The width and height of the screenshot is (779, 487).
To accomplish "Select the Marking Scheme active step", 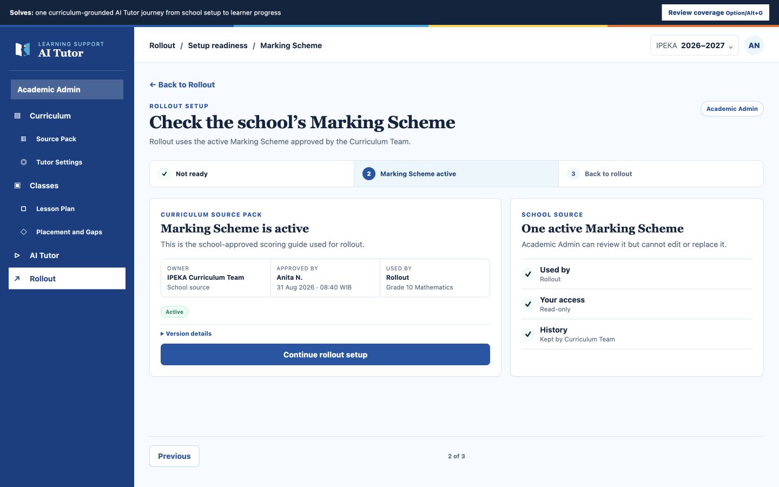I will click(456, 174).
